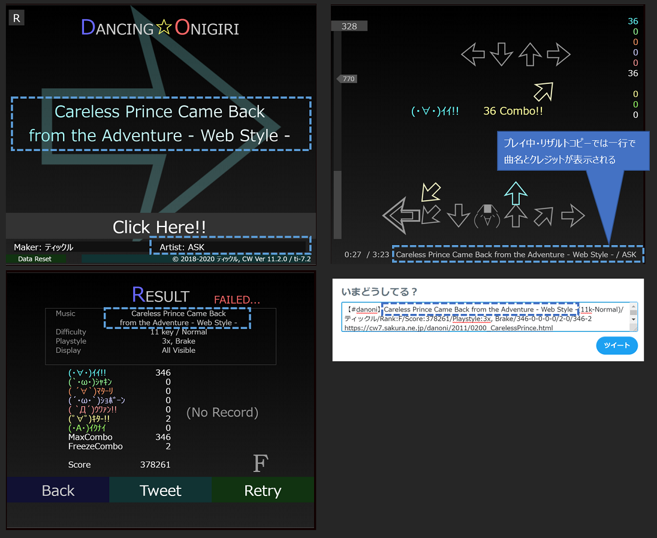Click the down arrow in the upper four-arrow step zone
Image resolution: width=657 pixels, height=538 pixels.
(502, 55)
